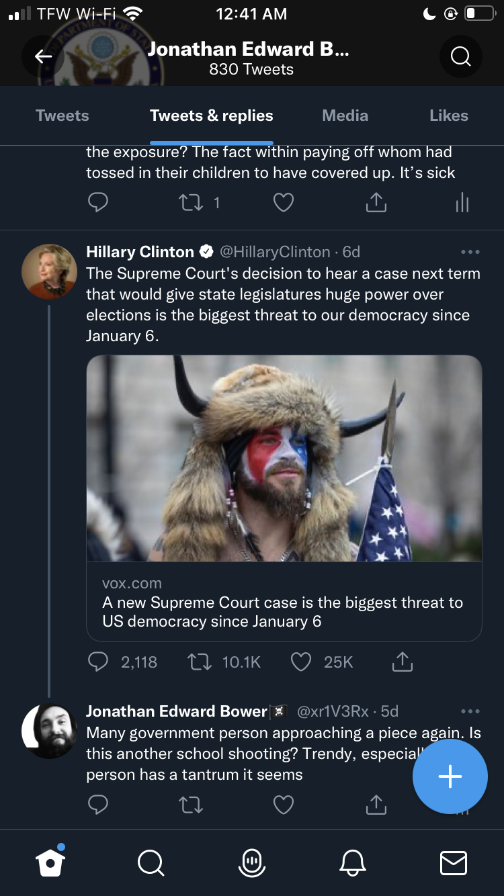Reply to Hillary Clinton's tweet with 2,118 replies
The image size is (504, 896).
click(x=98, y=662)
